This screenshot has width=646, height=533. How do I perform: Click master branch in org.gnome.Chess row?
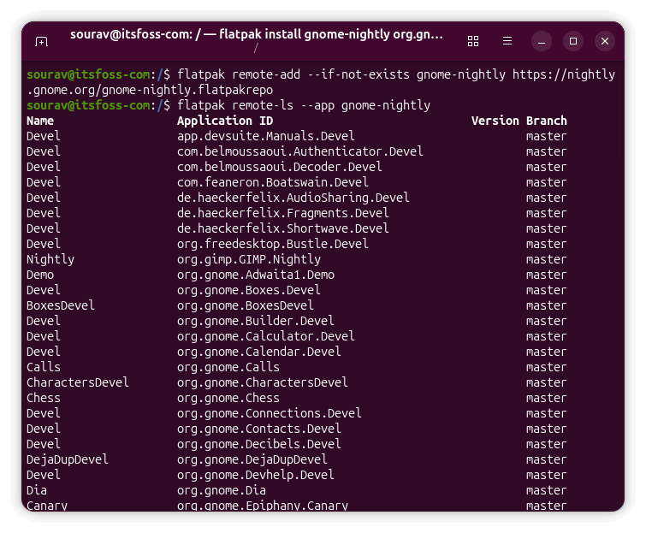(x=546, y=398)
